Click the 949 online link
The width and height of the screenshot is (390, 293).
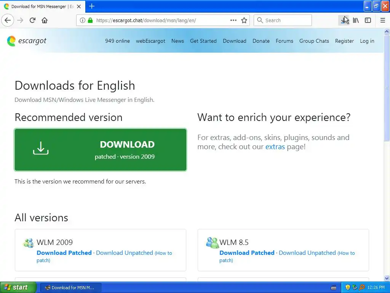click(117, 41)
